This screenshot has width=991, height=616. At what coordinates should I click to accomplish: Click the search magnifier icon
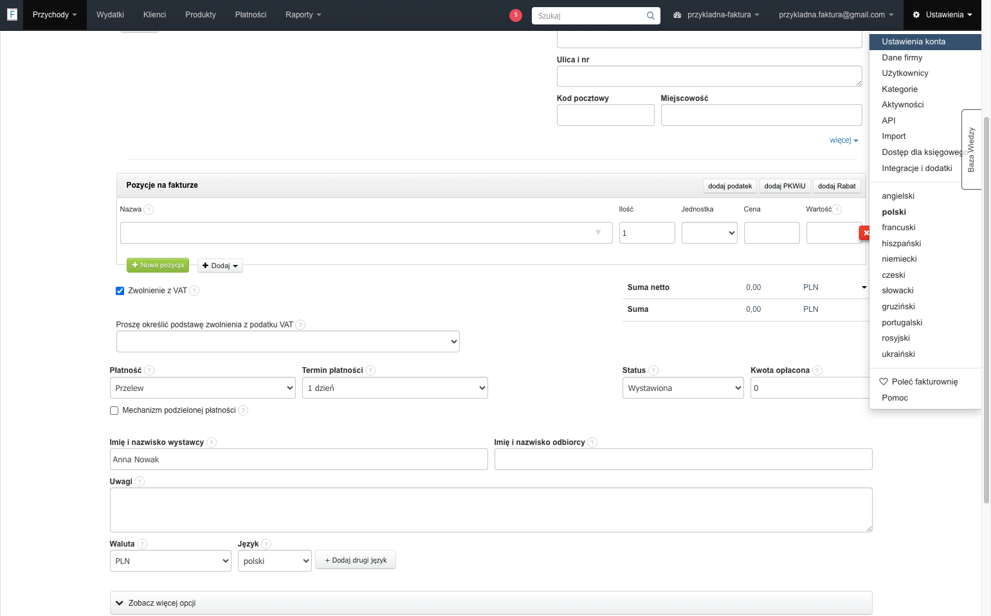click(x=651, y=15)
